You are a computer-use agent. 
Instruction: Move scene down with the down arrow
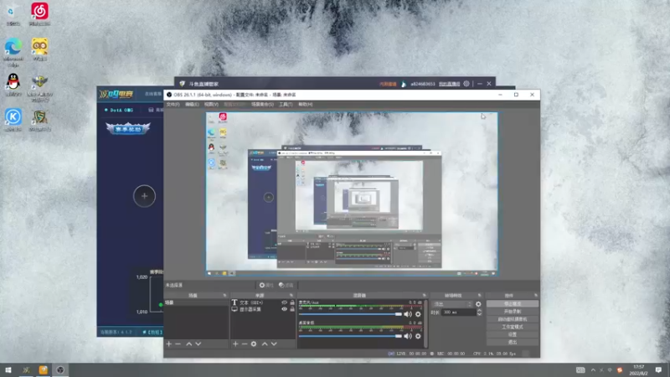click(198, 343)
